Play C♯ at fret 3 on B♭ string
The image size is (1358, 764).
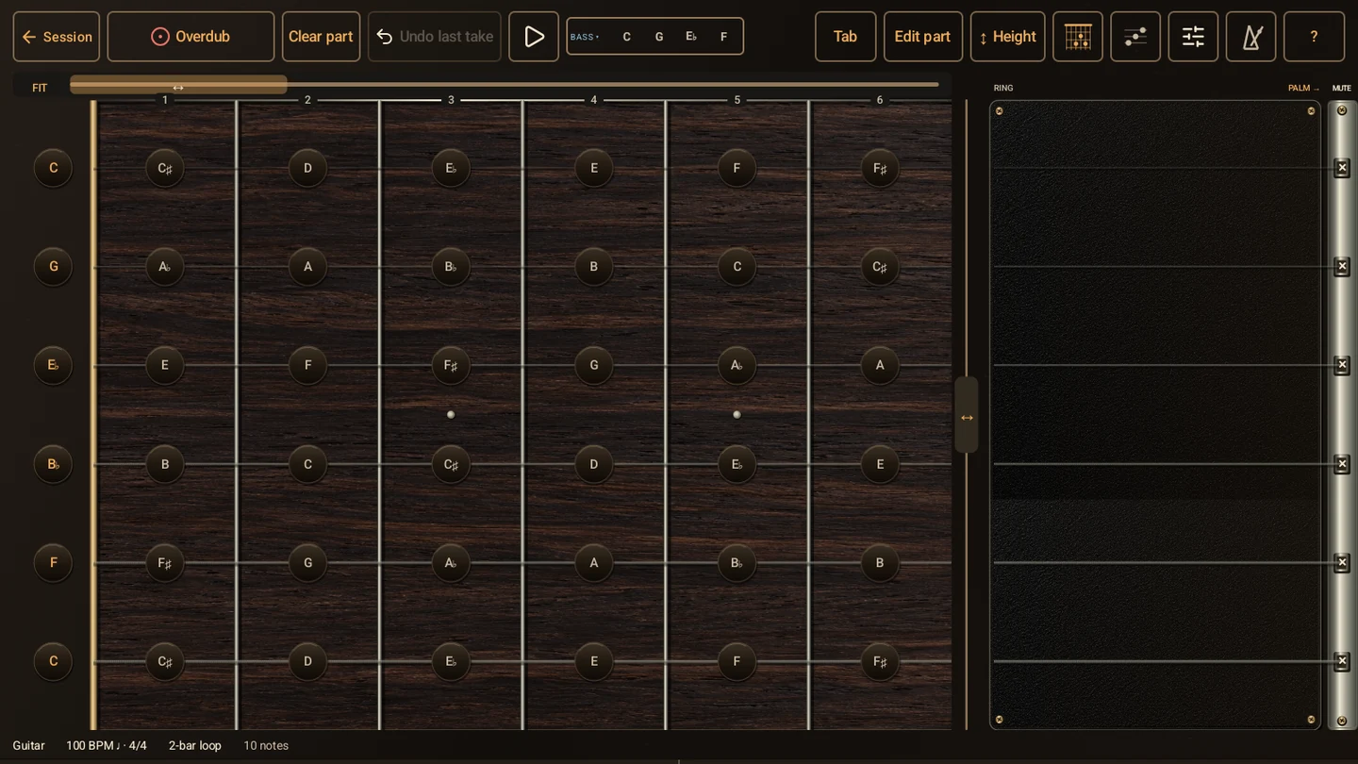(451, 464)
